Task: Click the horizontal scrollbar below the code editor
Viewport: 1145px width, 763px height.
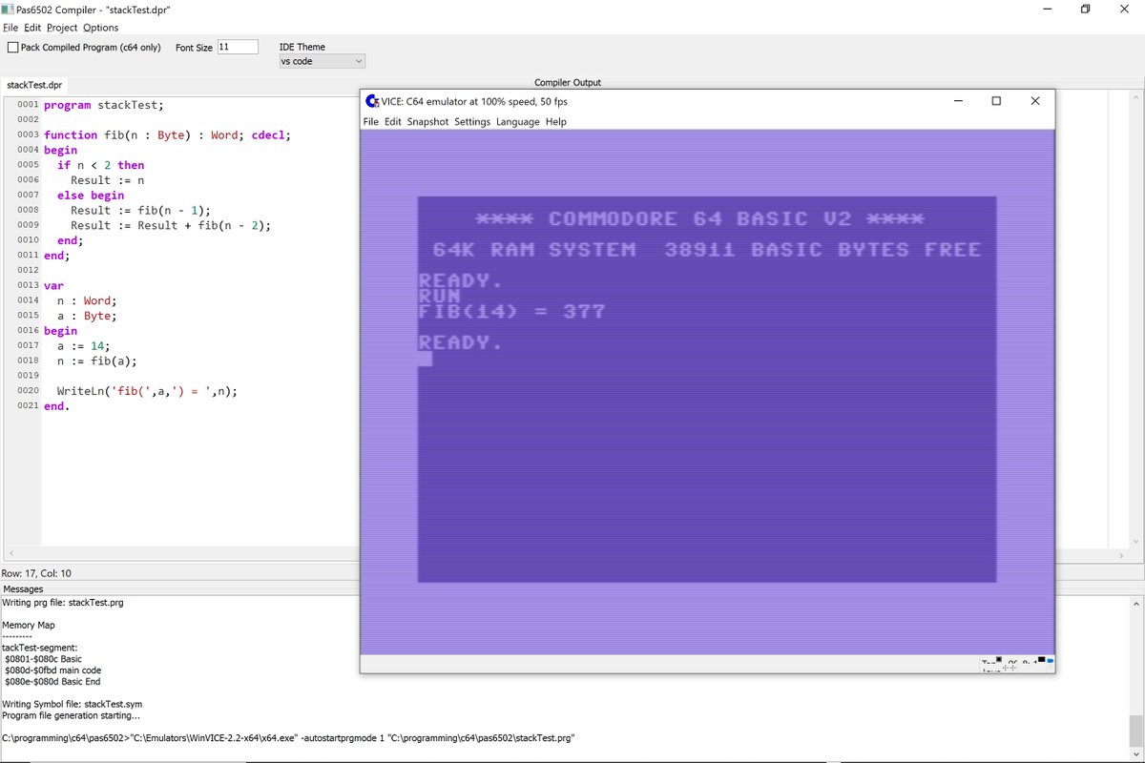Action: 191,553
